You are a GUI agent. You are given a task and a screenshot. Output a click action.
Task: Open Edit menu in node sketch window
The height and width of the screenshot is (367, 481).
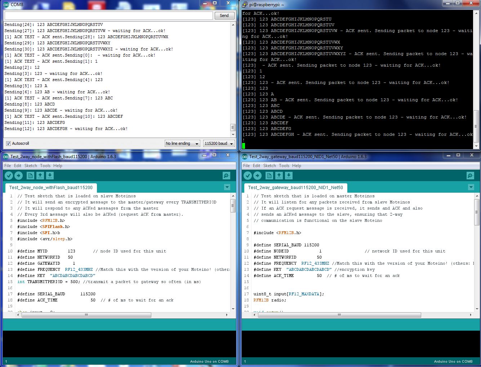pos(18,166)
